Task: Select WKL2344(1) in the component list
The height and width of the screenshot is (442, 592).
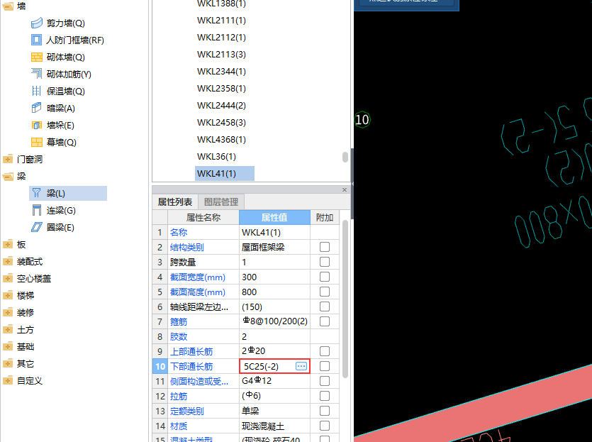Action: click(x=221, y=72)
